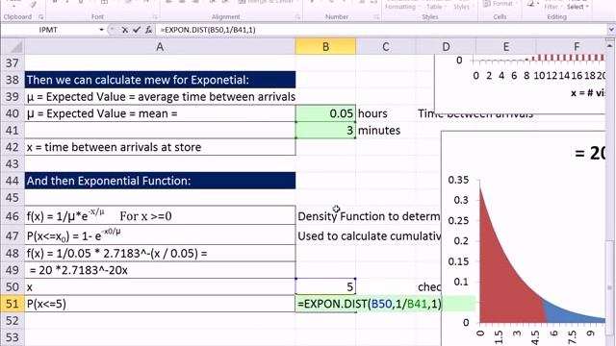Screen dimensions: 616x346
Task: Click cell A50 labeled 'x'
Action: tap(160, 287)
